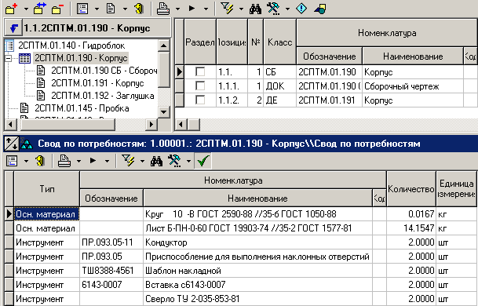Viewport: 478px width, 306px height.
Task: Click Обозначение header in upper table
Action: point(329,56)
